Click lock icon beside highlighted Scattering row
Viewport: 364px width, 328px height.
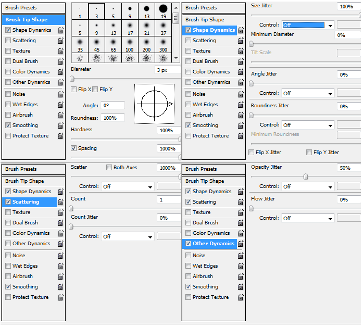click(x=60, y=202)
